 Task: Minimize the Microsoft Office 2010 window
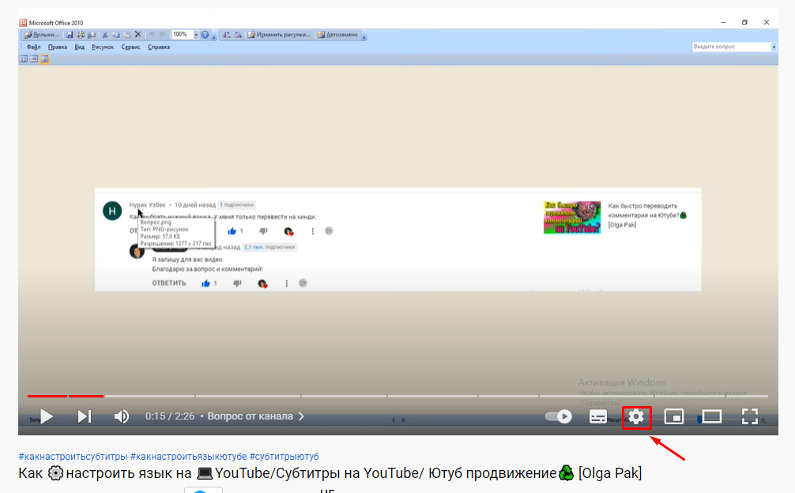coord(724,22)
